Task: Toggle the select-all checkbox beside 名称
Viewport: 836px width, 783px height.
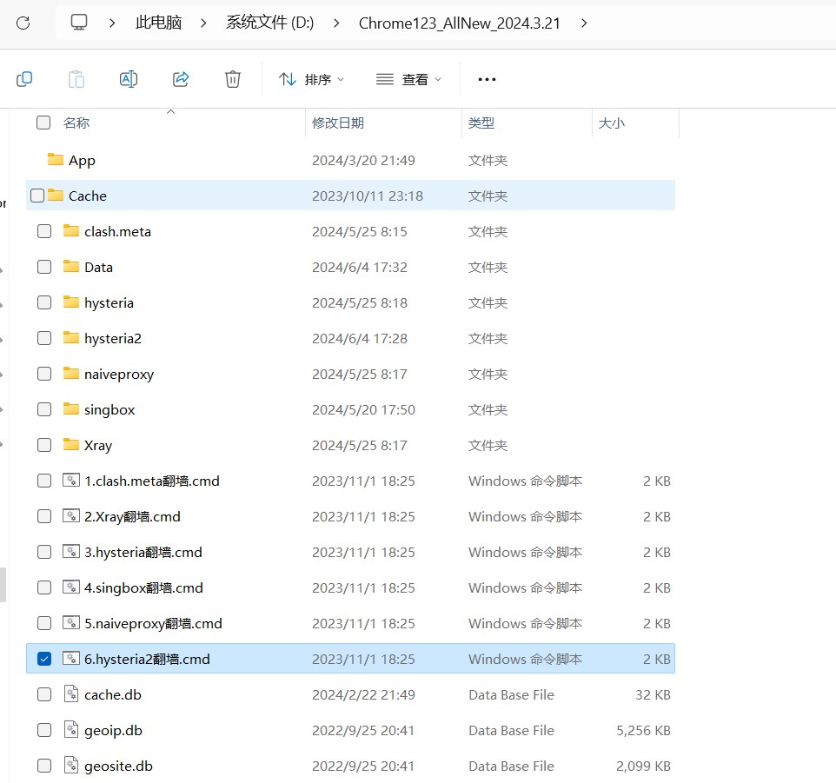Action: [x=43, y=123]
